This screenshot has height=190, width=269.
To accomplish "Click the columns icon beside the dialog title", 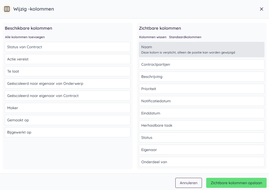I will click(x=7, y=9).
